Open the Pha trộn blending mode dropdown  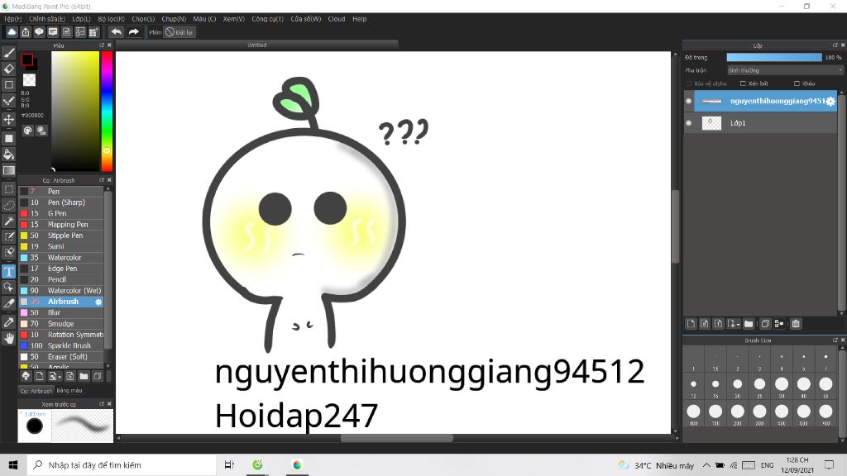coord(784,70)
